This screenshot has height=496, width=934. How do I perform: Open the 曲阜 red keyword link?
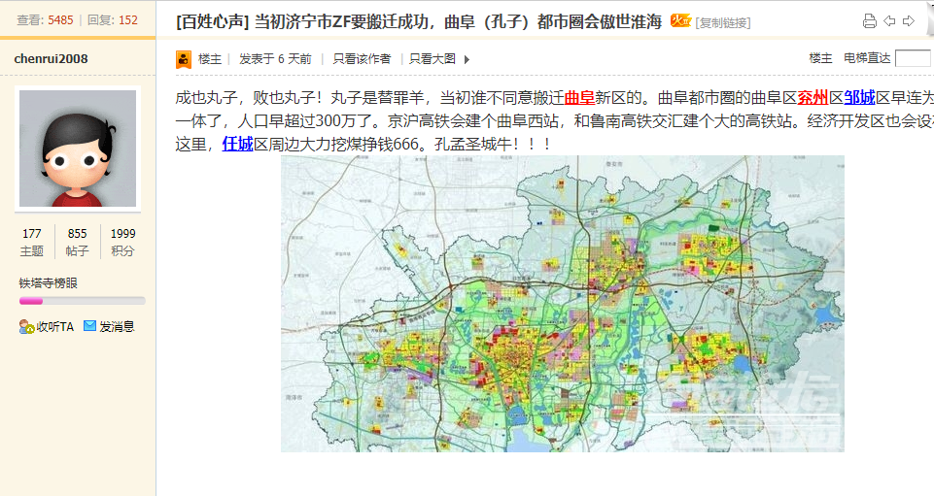click(x=579, y=97)
